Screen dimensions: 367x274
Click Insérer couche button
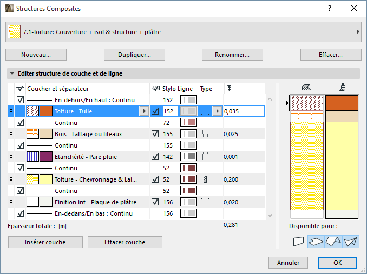[45, 242]
